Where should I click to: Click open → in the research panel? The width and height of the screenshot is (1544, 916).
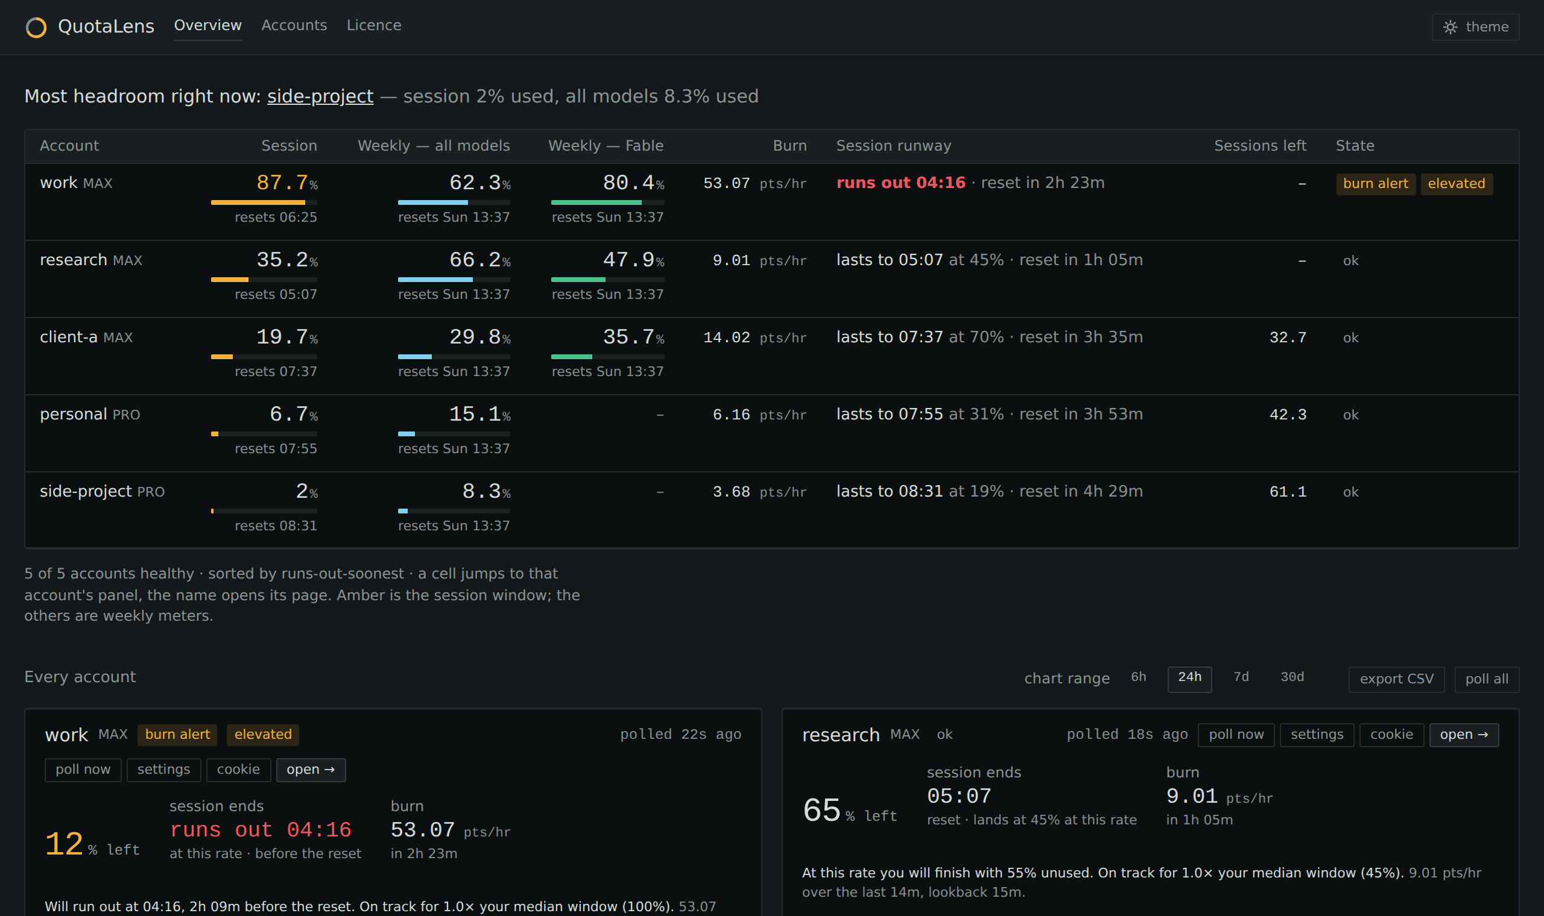1464,735
